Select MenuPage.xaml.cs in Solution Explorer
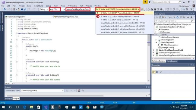 171,45
